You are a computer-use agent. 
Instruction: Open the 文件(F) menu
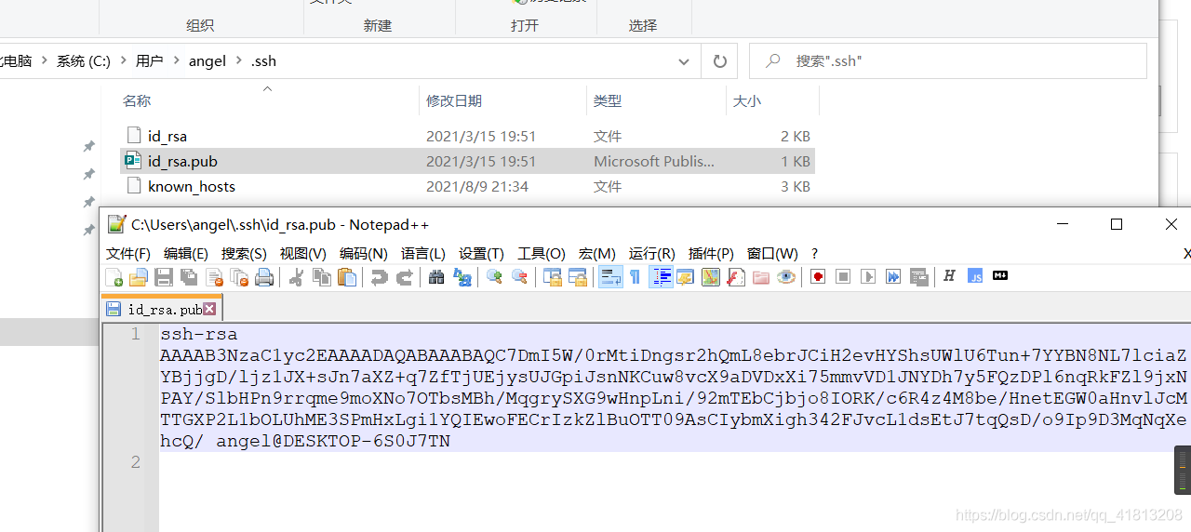pyautogui.click(x=128, y=254)
